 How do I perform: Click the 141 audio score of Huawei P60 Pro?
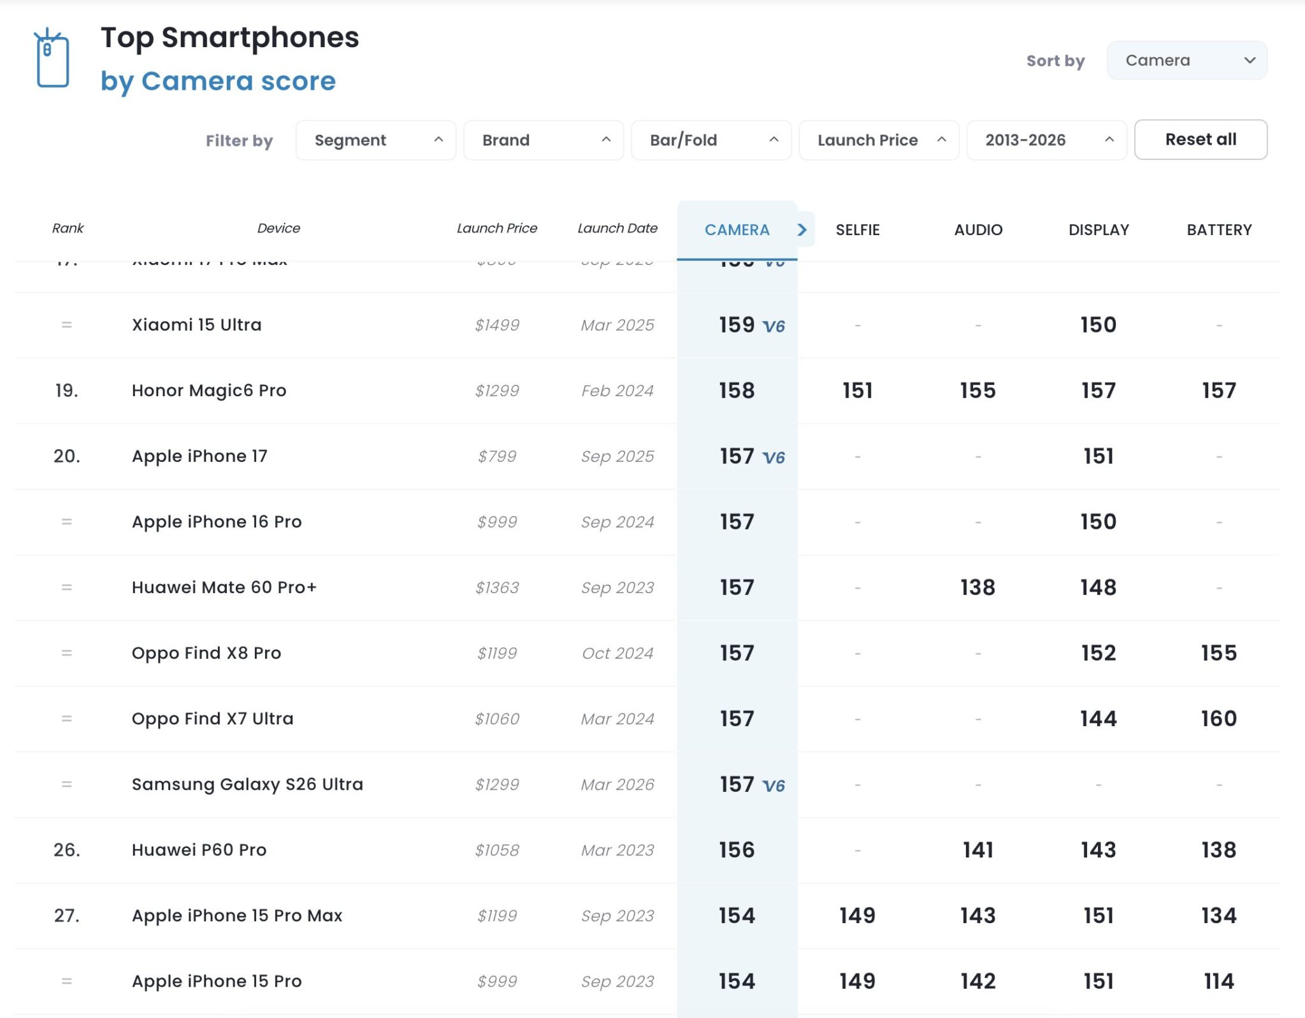tap(978, 850)
